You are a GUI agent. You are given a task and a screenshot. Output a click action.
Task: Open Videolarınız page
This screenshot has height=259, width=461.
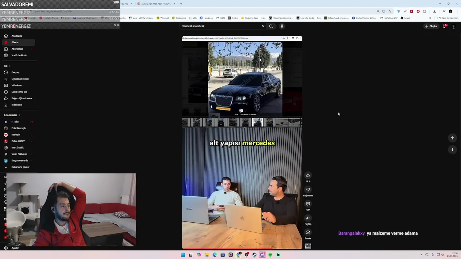pos(18,85)
